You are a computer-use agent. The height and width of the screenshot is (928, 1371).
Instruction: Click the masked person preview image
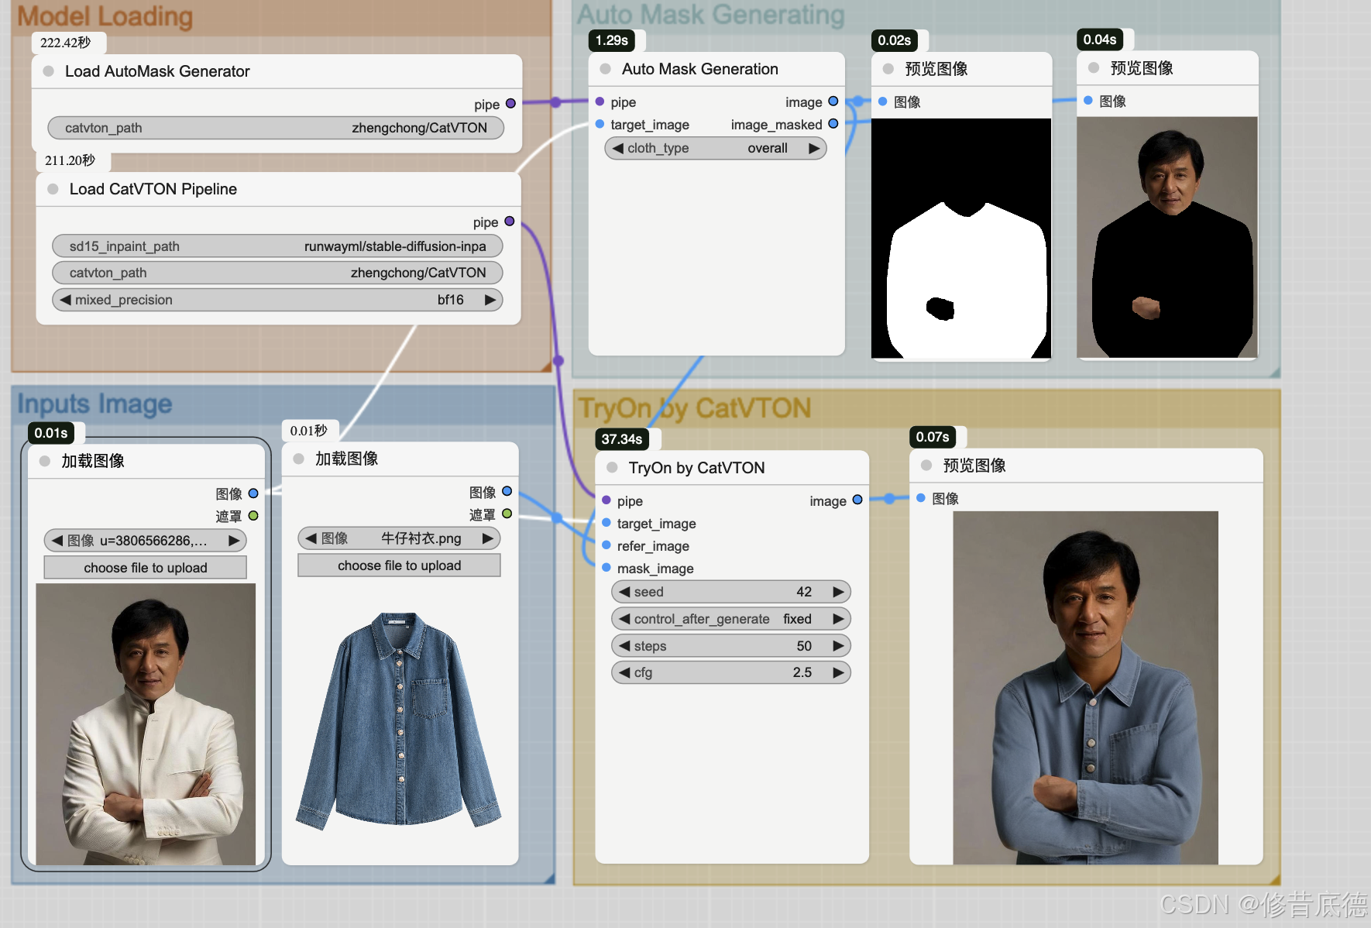tap(1167, 237)
